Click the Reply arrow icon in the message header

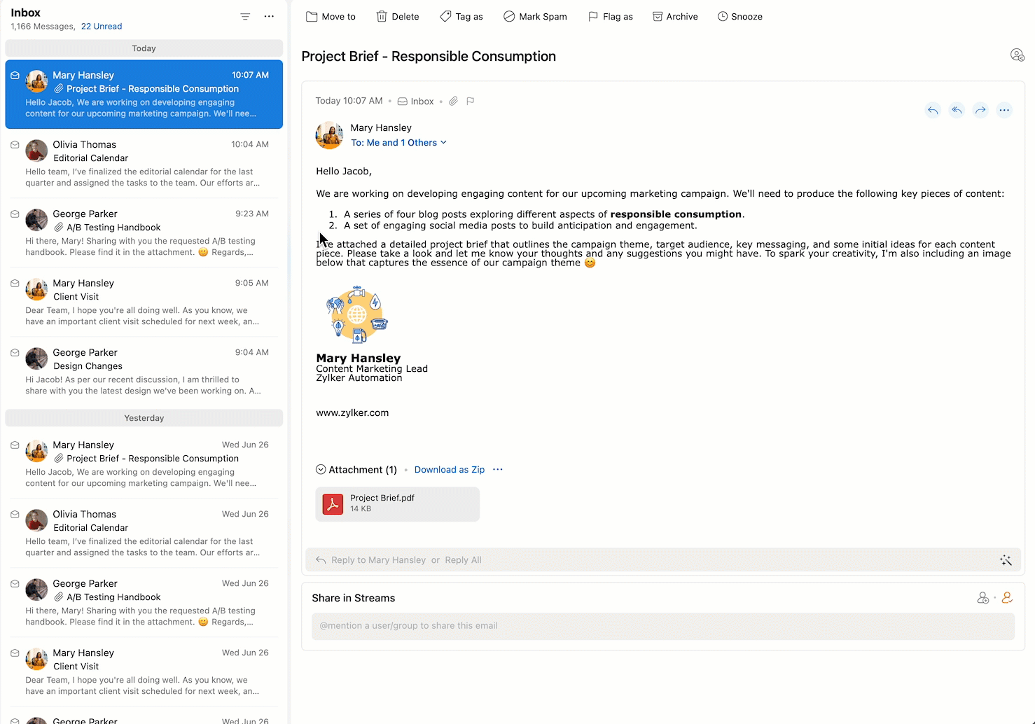coord(933,110)
